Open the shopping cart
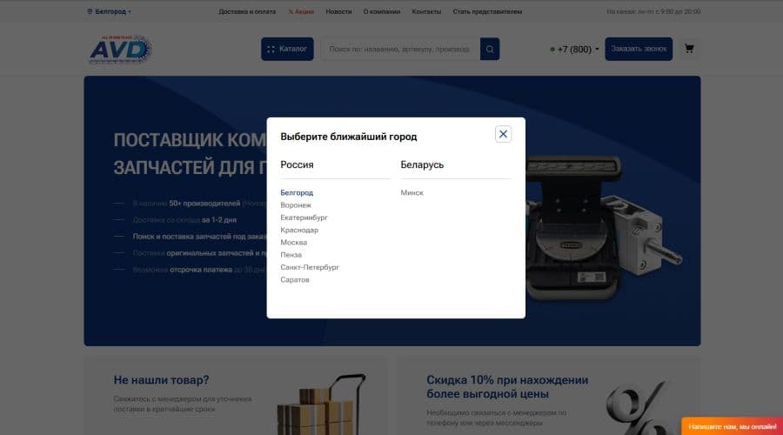The image size is (783, 435). click(689, 49)
